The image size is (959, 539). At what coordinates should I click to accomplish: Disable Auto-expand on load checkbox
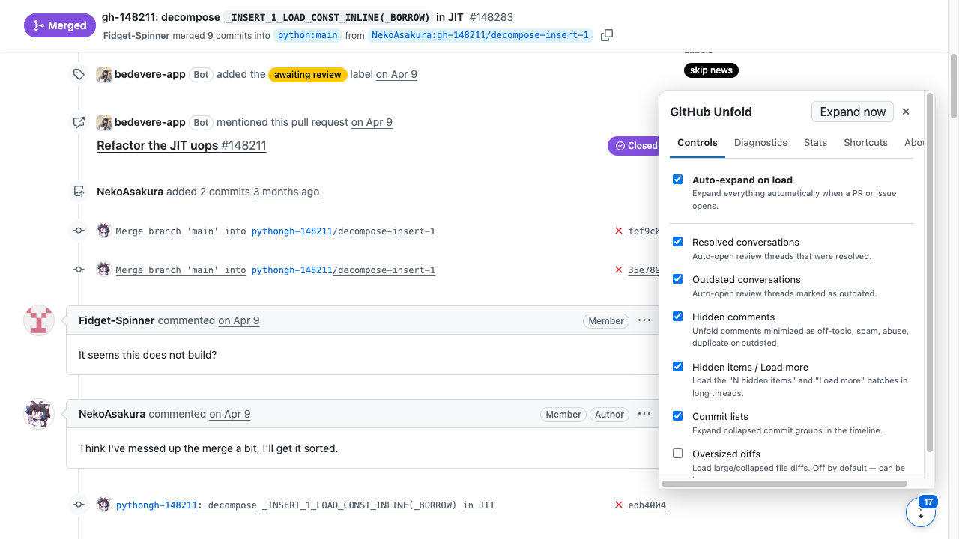click(x=678, y=180)
